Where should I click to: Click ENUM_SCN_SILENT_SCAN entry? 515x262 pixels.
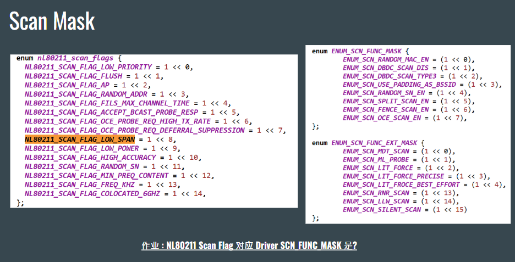[405, 209]
